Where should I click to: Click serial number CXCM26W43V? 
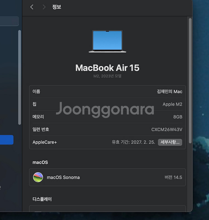click(x=167, y=130)
